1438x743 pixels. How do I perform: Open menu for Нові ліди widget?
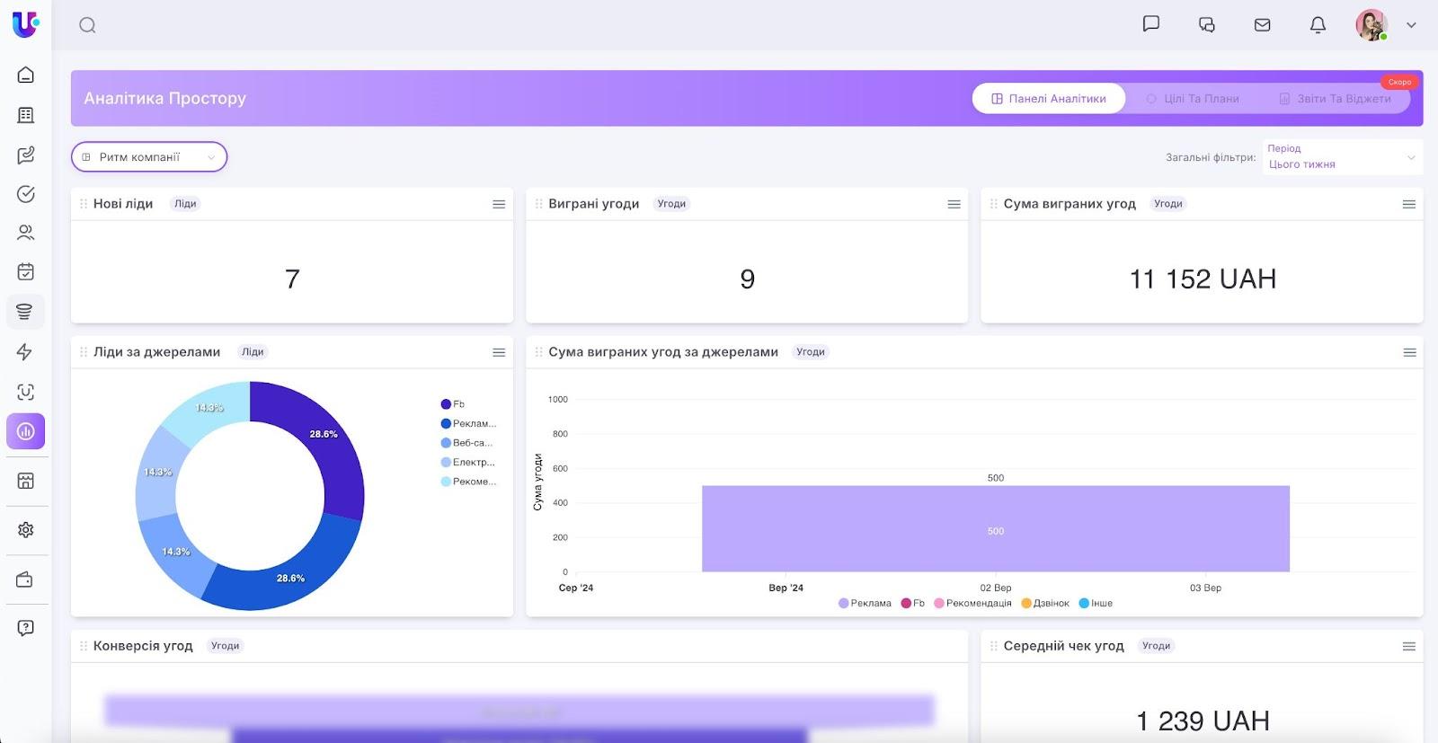click(499, 205)
